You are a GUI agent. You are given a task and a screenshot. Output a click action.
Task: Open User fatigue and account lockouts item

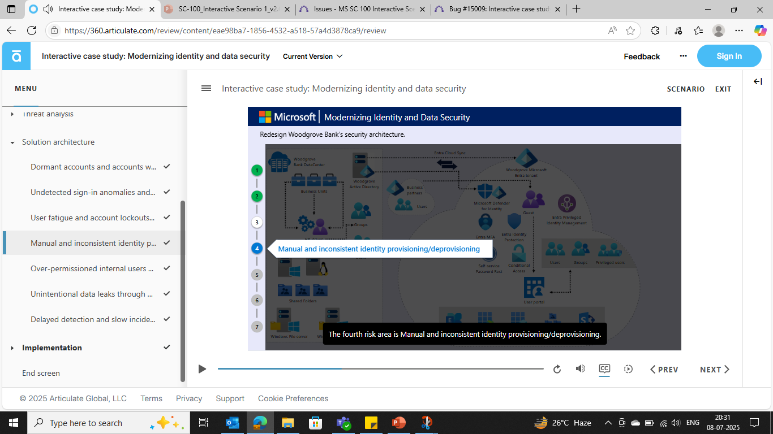pos(94,218)
